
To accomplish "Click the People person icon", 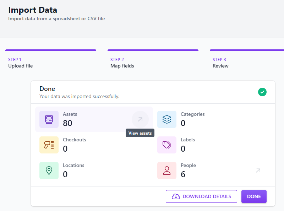I will click(167, 171).
